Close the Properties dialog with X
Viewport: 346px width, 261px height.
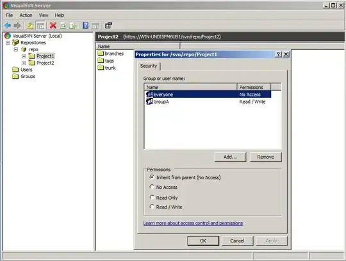[286, 54]
